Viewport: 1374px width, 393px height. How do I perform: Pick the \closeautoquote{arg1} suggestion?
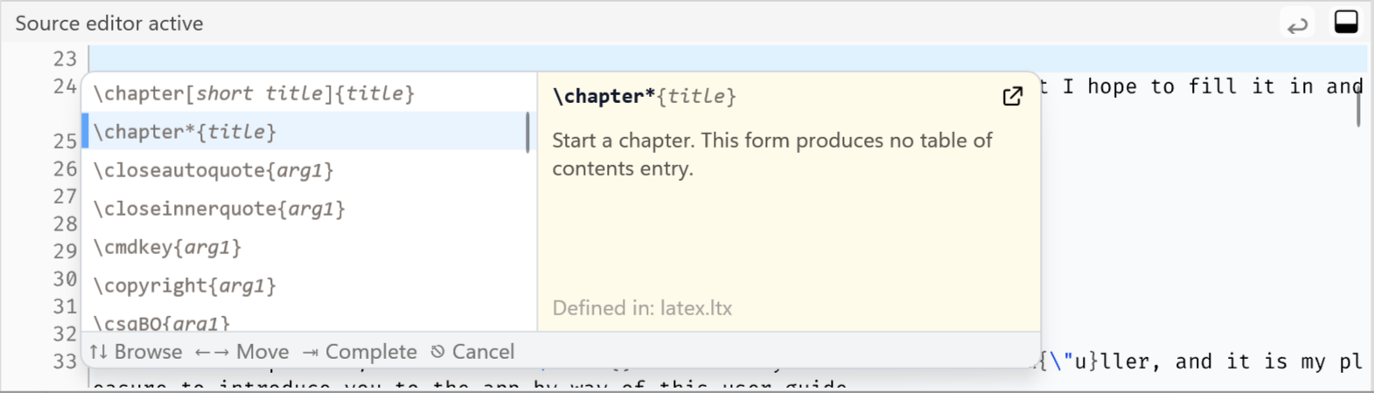[213, 170]
